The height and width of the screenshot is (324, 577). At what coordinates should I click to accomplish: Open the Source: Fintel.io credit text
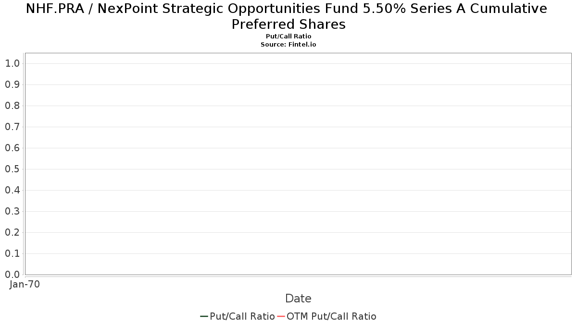(x=288, y=44)
